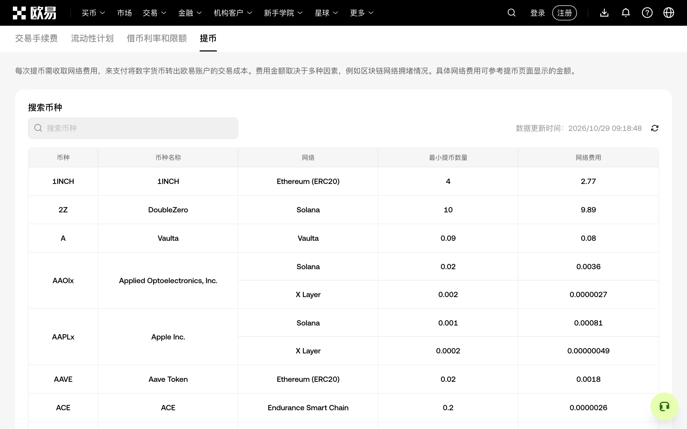
Task: Switch to the 流动性计划 tab
Action: point(92,38)
